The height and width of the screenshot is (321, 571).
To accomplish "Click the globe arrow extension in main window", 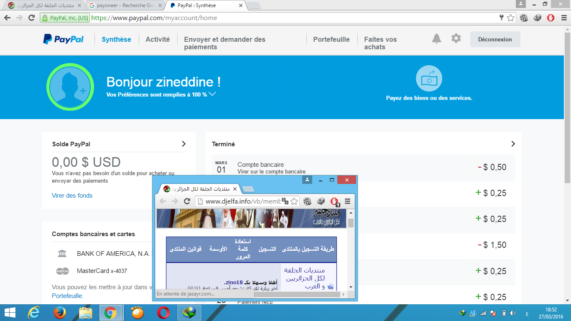I will [x=538, y=18].
